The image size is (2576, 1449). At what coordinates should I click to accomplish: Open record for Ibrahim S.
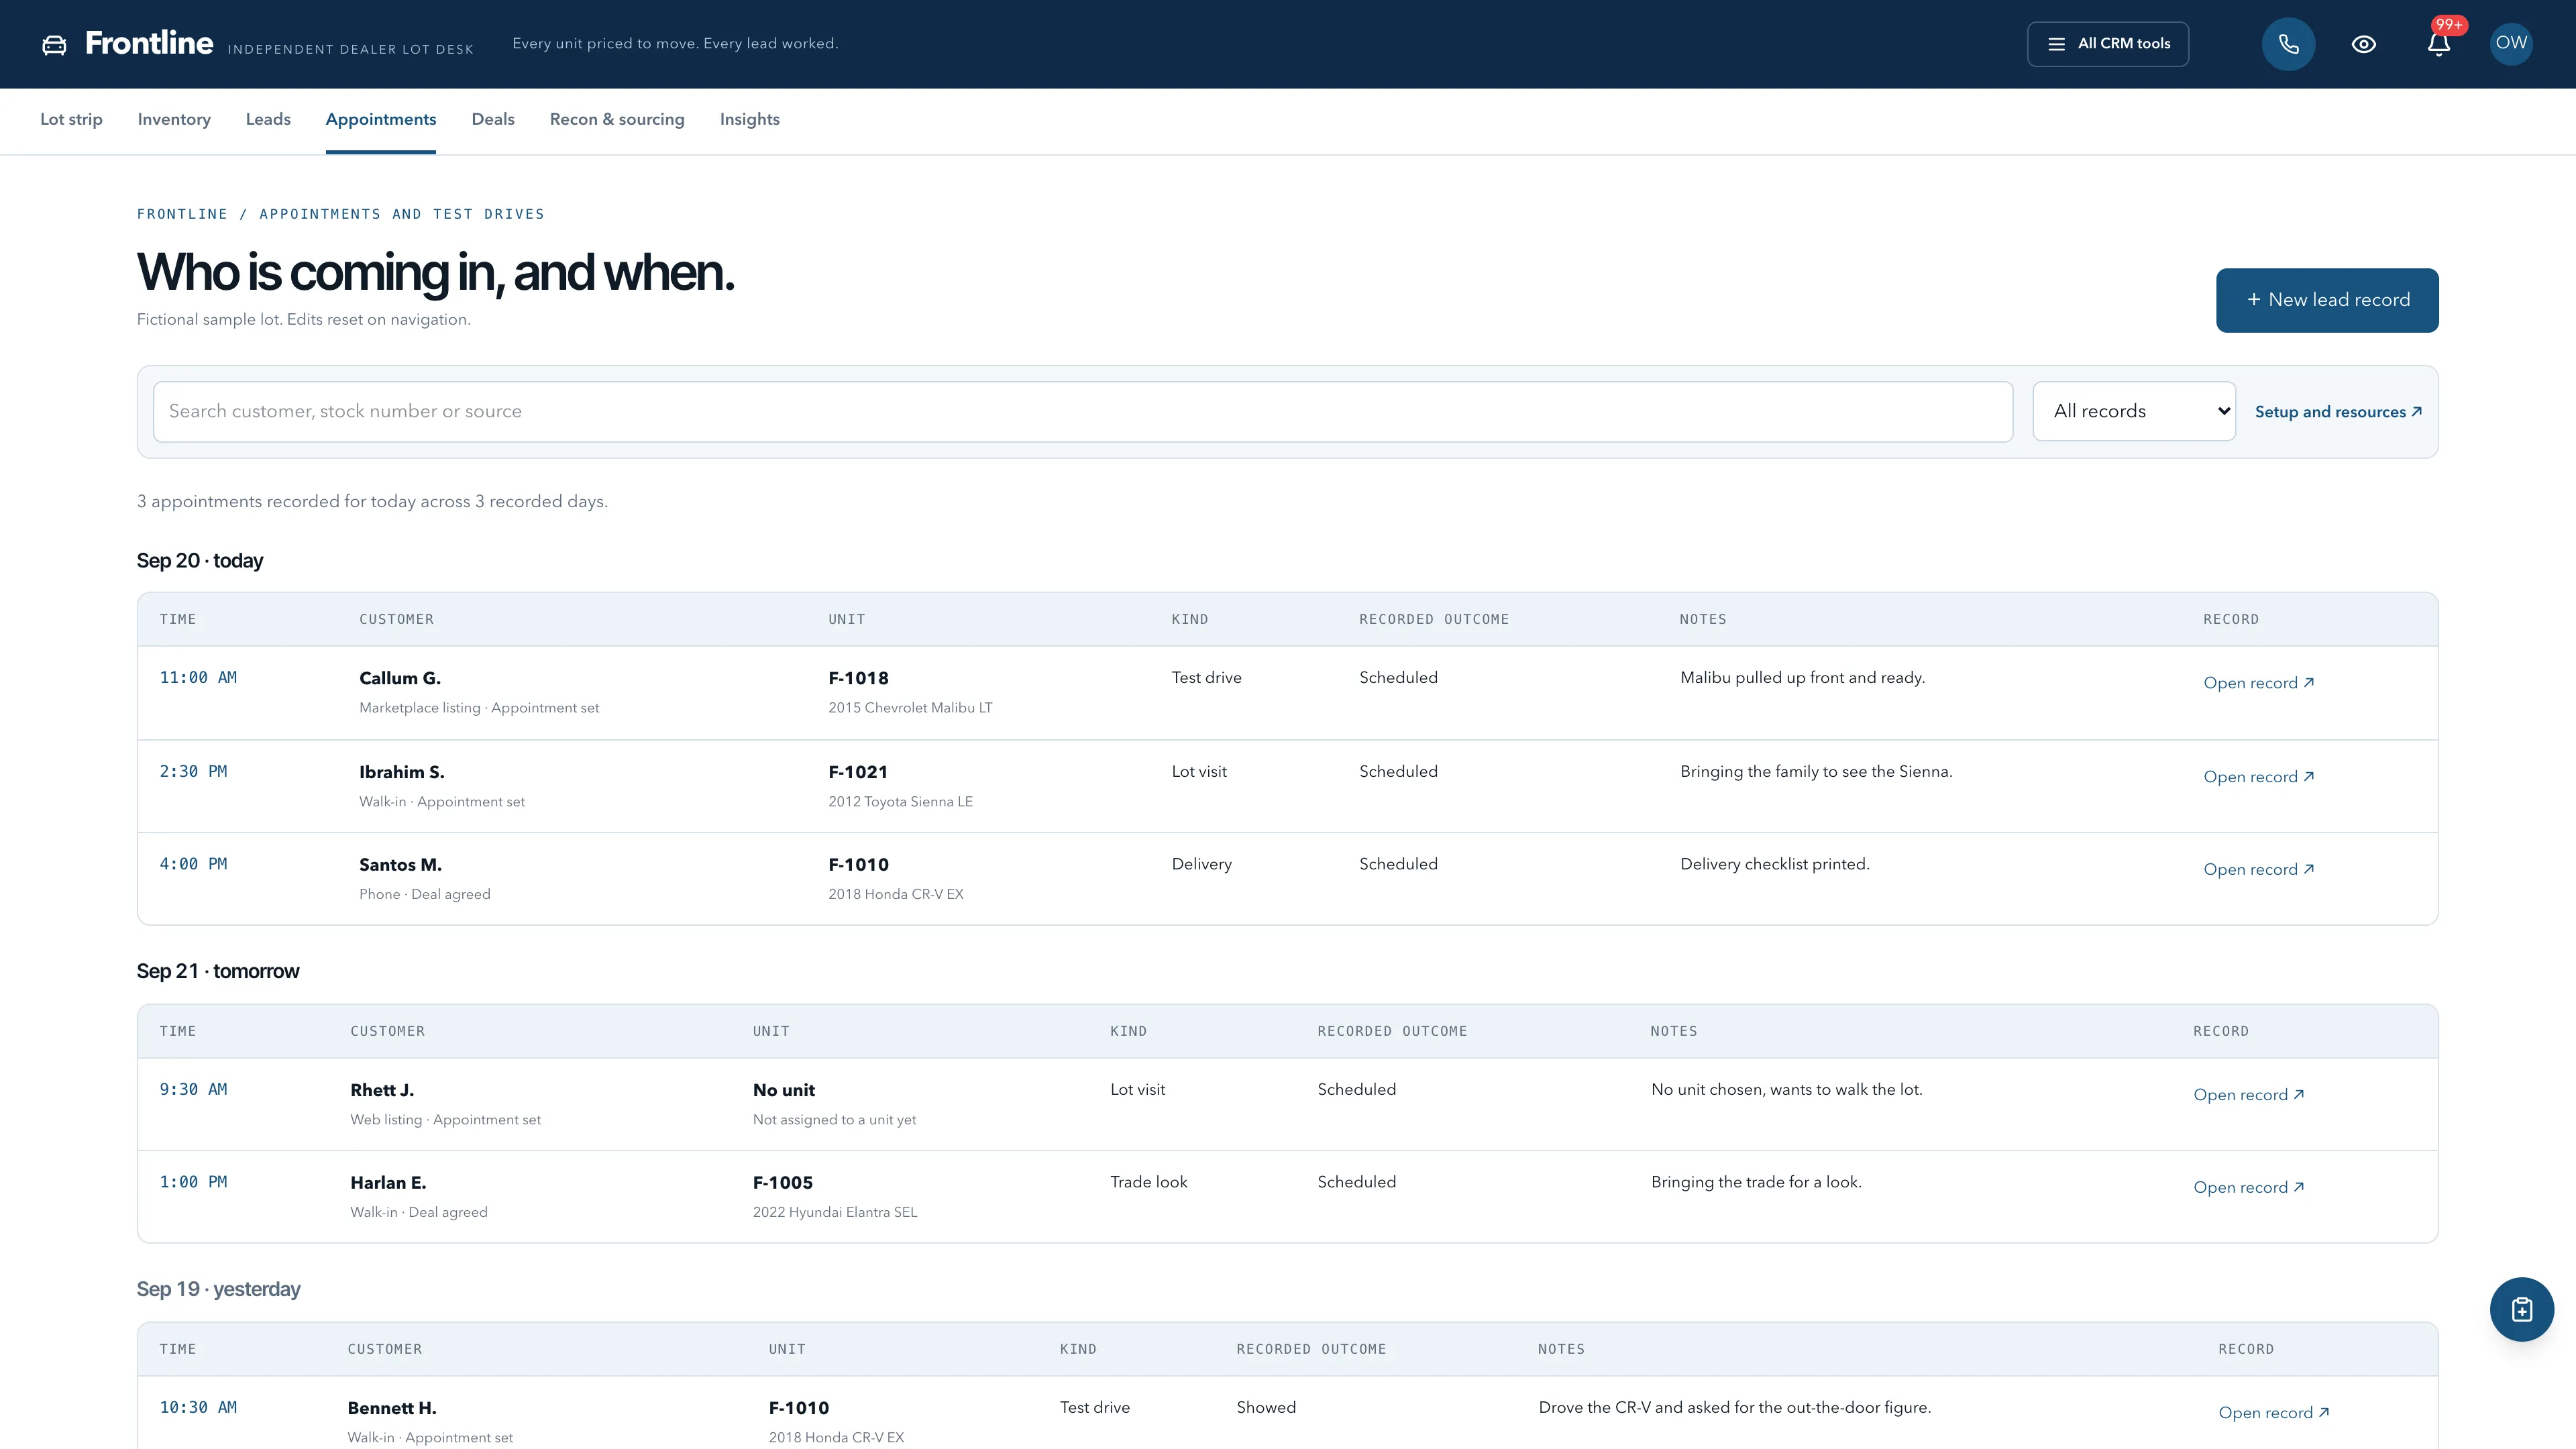(2258, 777)
